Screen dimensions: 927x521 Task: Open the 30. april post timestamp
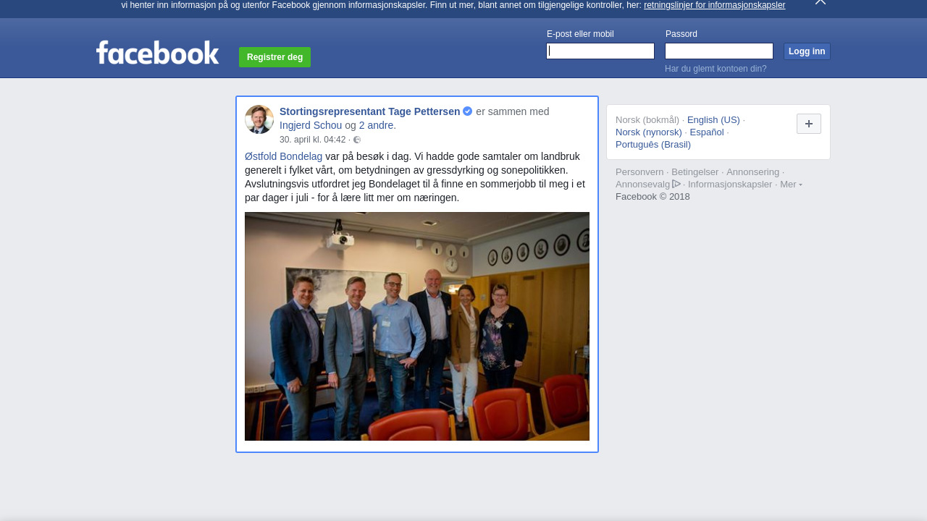coord(313,140)
